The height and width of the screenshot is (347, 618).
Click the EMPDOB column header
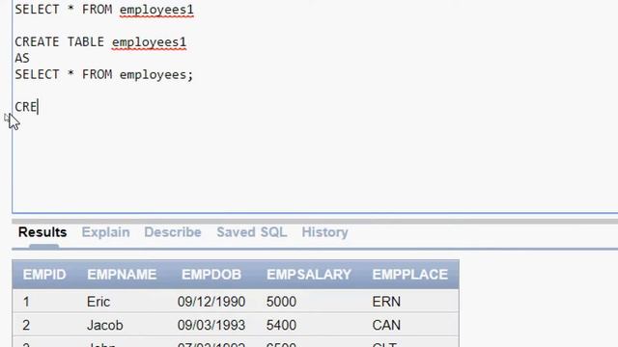pos(211,274)
